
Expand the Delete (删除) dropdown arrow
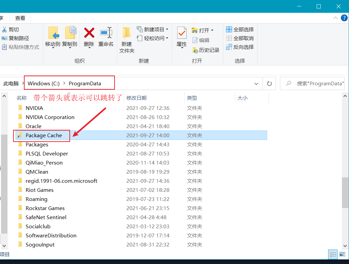(x=89, y=48)
